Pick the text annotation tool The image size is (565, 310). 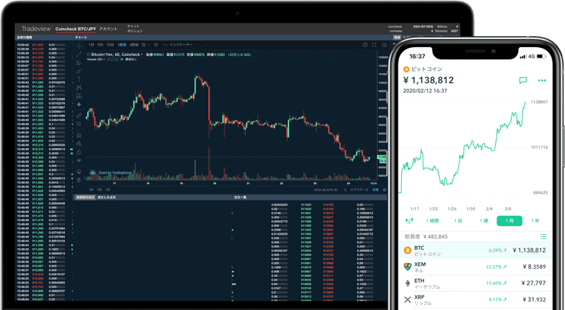coord(79,80)
